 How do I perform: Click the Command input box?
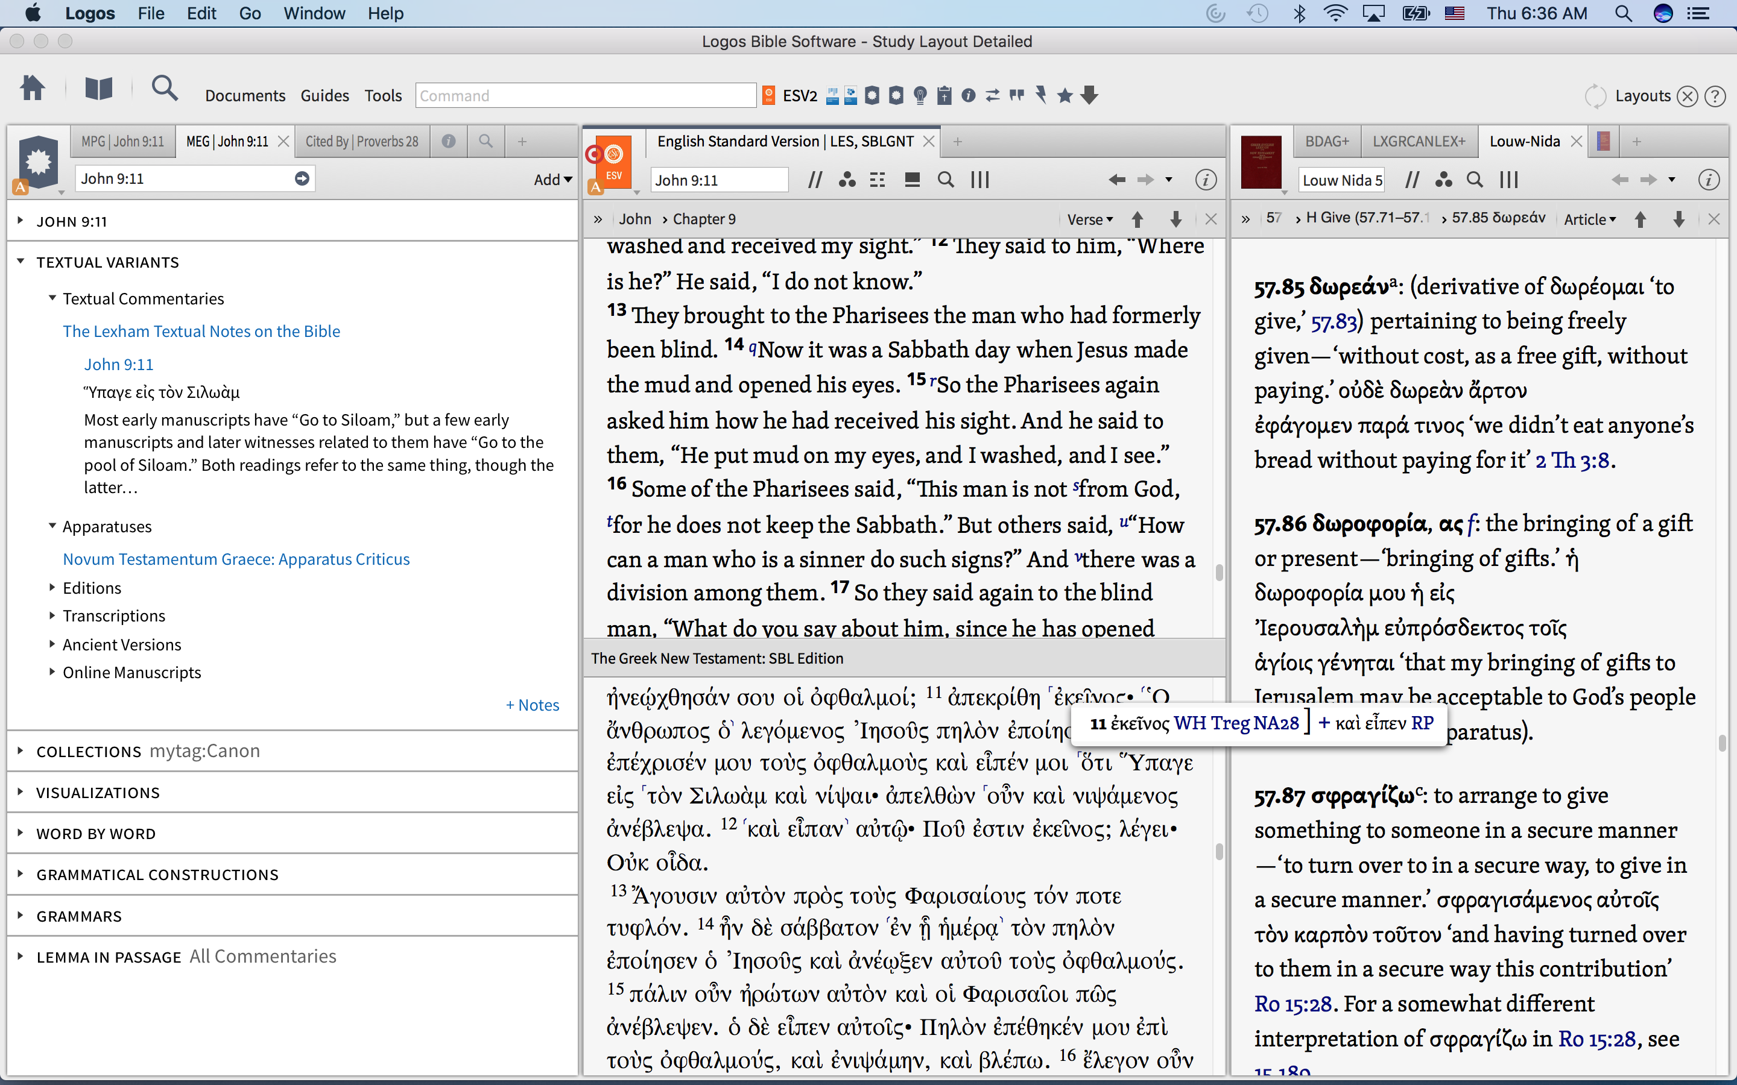click(585, 95)
